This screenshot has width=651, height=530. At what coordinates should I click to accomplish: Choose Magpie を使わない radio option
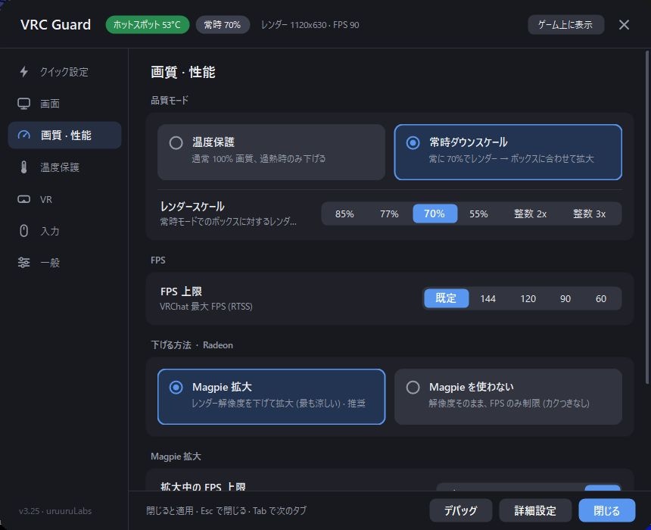click(x=413, y=388)
